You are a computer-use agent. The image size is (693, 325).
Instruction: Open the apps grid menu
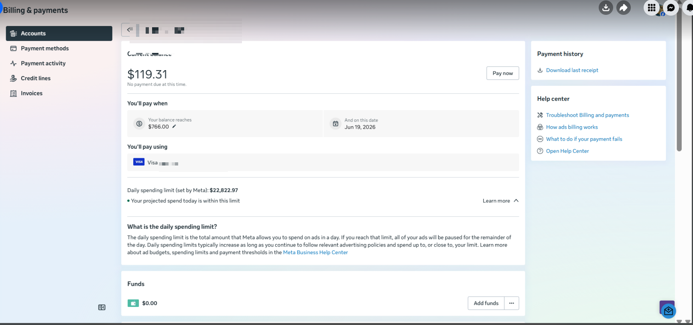point(652,8)
